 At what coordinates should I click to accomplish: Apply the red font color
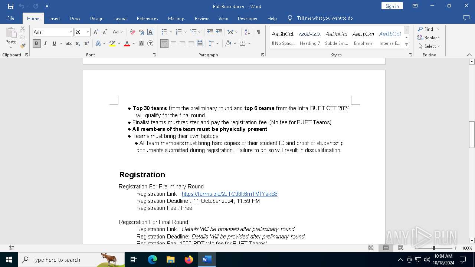click(x=127, y=44)
